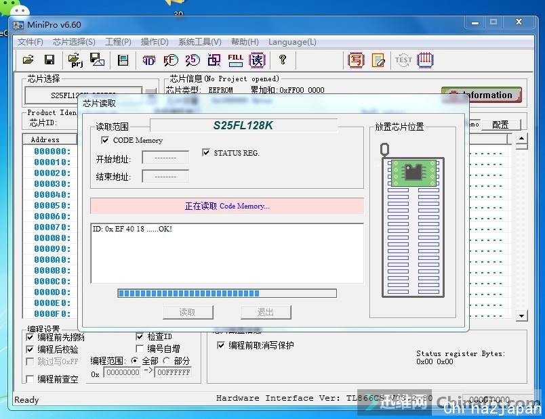The width and height of the screenshot is (545, 419).
Task: Click the hex view scroll down arrow
Action: click(521, 315)
